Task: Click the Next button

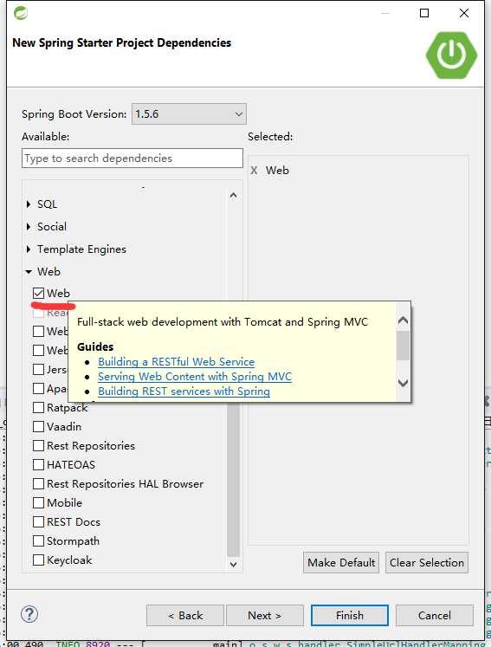Action: [265, 616]
